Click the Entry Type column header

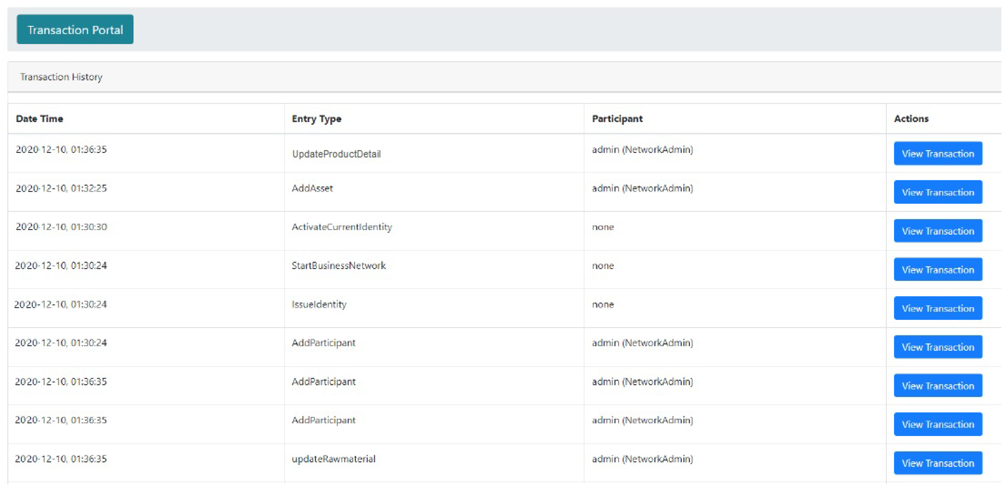coord(316,119)
